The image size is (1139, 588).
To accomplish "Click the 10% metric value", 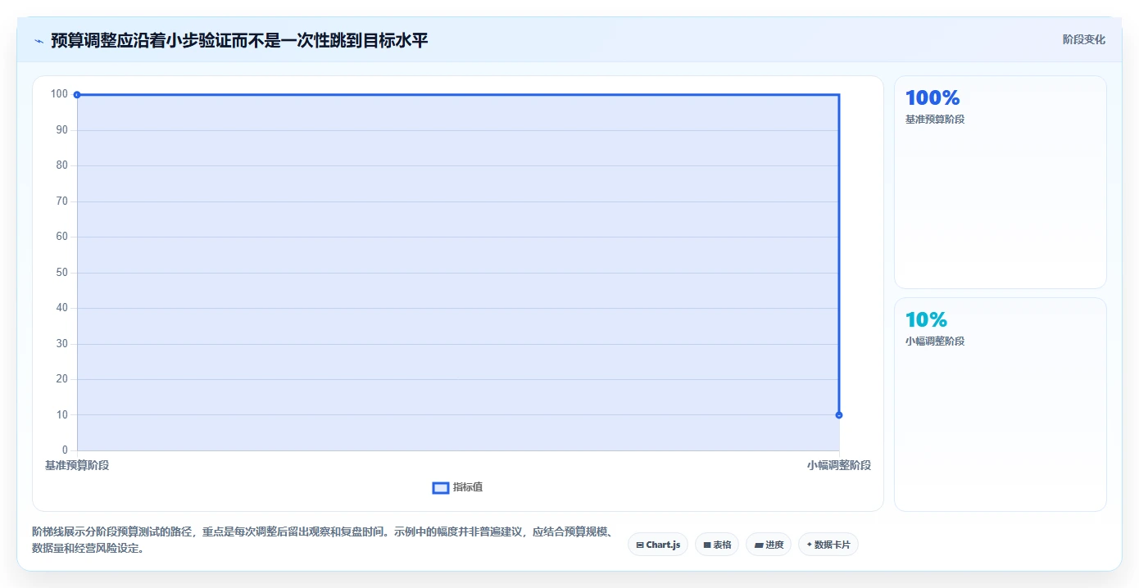I will [926, 320].
